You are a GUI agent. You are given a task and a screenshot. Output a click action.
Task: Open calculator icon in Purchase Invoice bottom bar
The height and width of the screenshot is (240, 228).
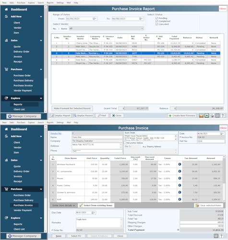pos(216,236)
